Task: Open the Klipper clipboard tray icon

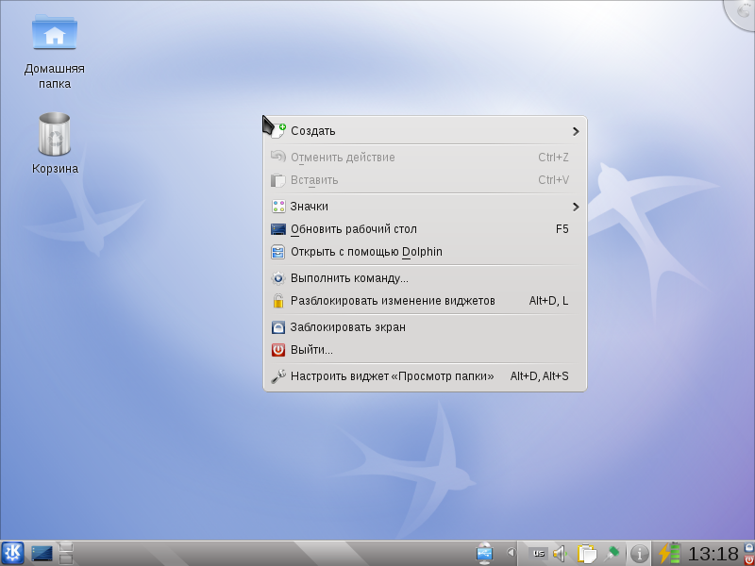Action: coord(586,554)
